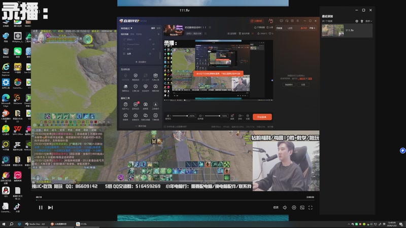Click the add-source link under the source list
406x228 pixels.
click(141, 62)
